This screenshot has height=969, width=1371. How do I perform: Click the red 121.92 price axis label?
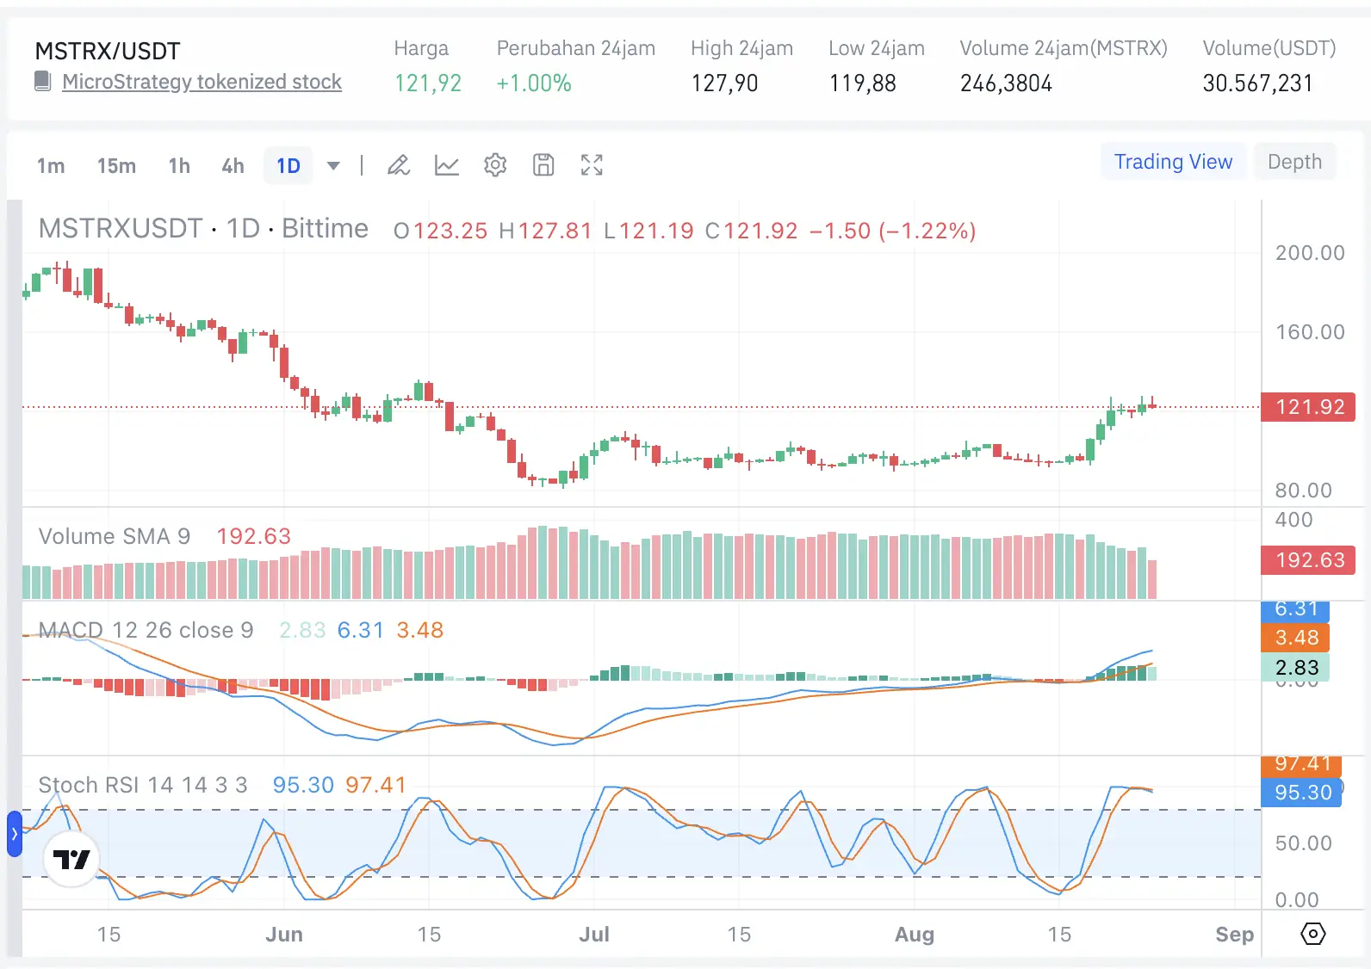pos(1309,407)
